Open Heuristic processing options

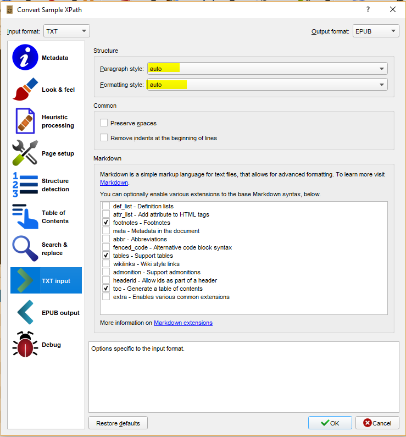[46, 121]
